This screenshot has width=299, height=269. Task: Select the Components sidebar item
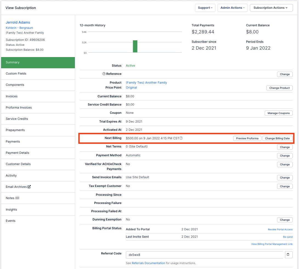coord(15,85)
